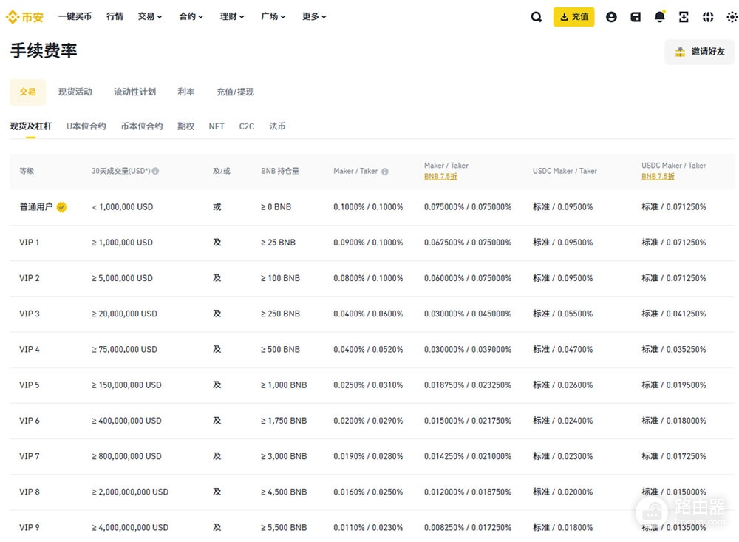Switch to the U本位合约 sub-tab
This screenshot has height=542, width=739.
[86, 126]
